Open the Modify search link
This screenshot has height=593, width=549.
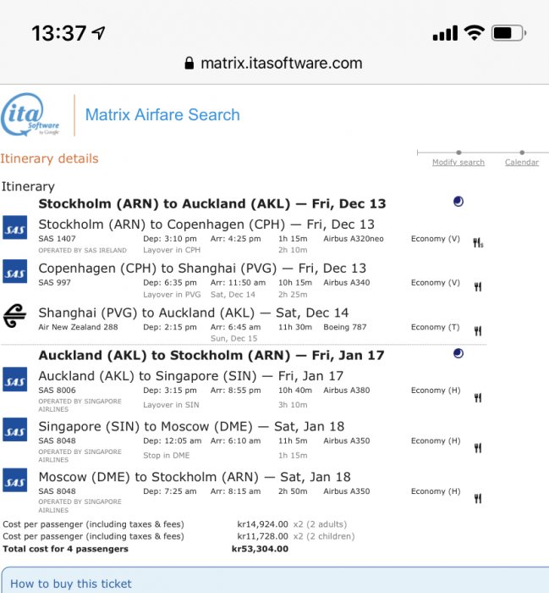[x=458, y=162]
